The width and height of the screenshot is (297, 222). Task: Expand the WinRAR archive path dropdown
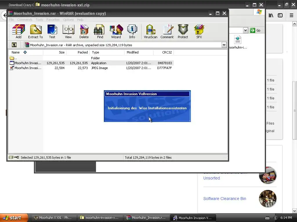click(224, 45)
